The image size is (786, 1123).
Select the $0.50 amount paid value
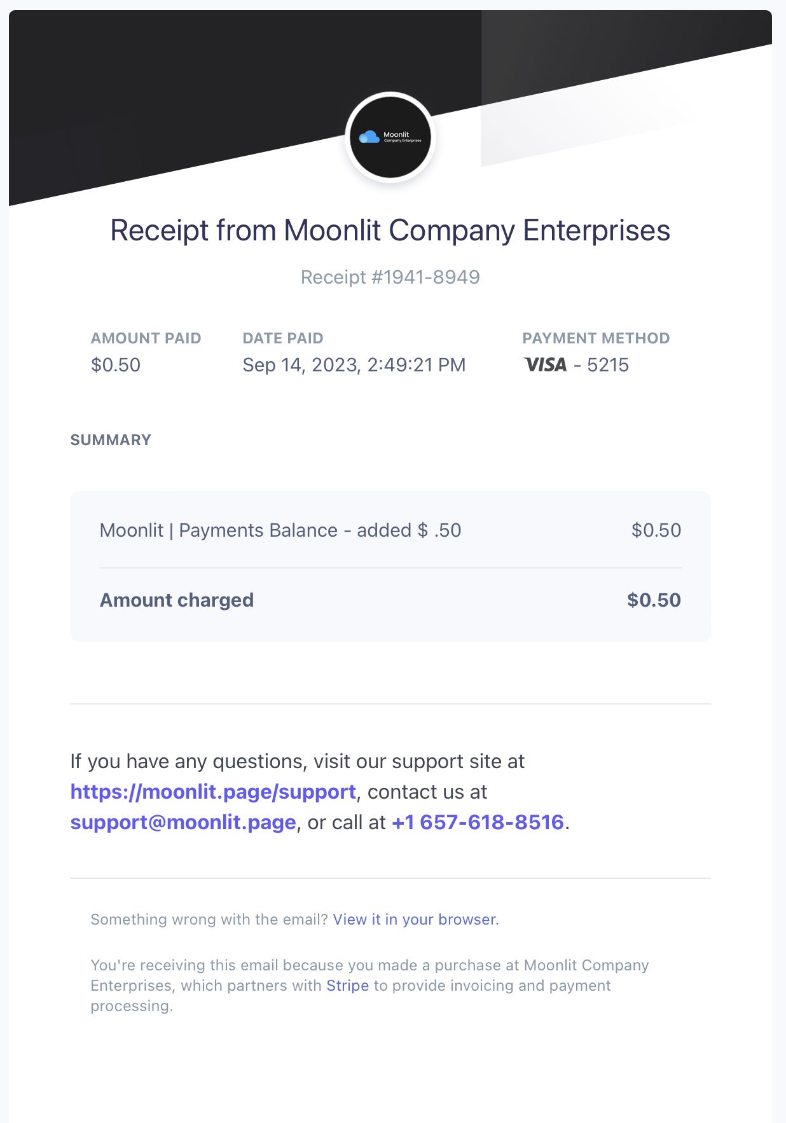pyautogui.click(x=116, y=365)
